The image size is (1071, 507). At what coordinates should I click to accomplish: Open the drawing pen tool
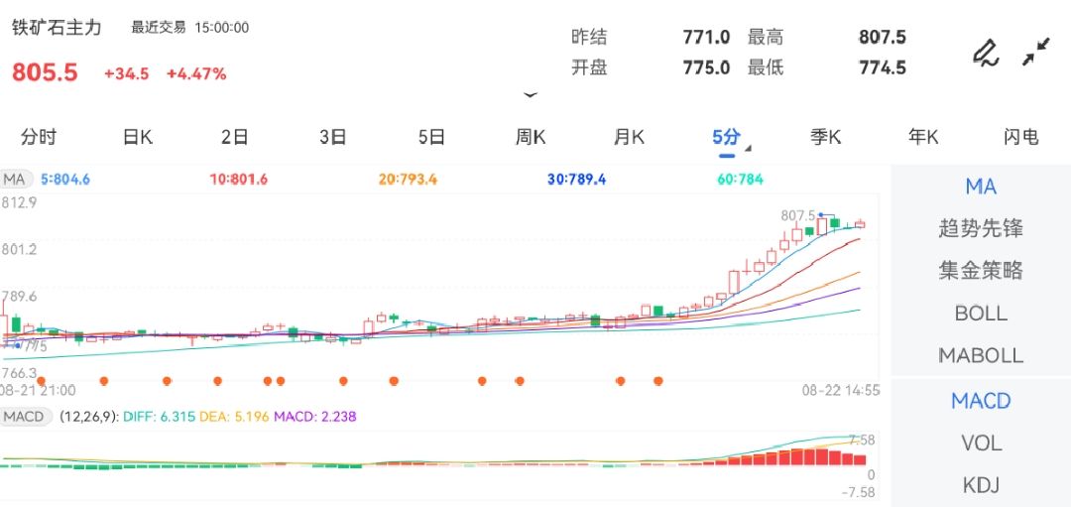click(x=985, y=53)
